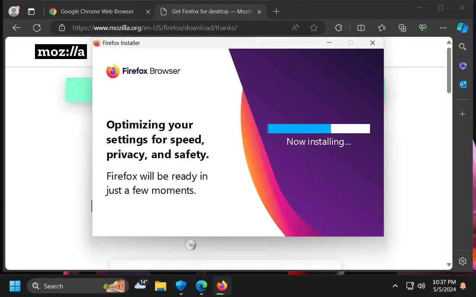476x297 pixels.
Task: Open Outlook in the Edge sidebar
Action: coord(463,85)
